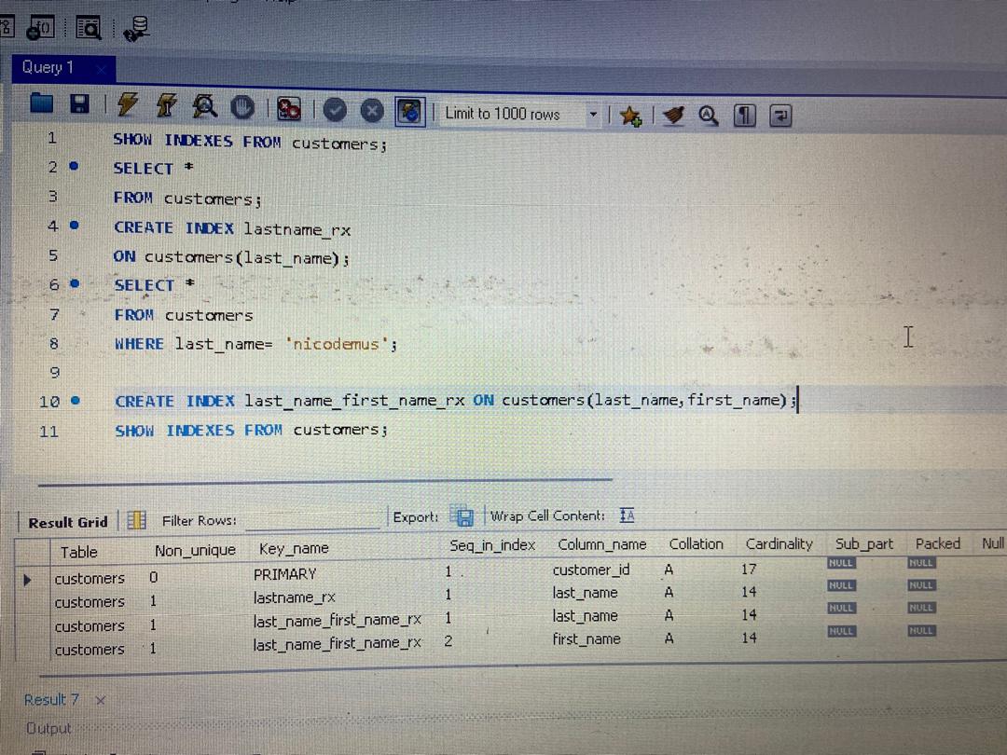
Task: Save the script with the floppy disk icon
Action: [79, 104]
